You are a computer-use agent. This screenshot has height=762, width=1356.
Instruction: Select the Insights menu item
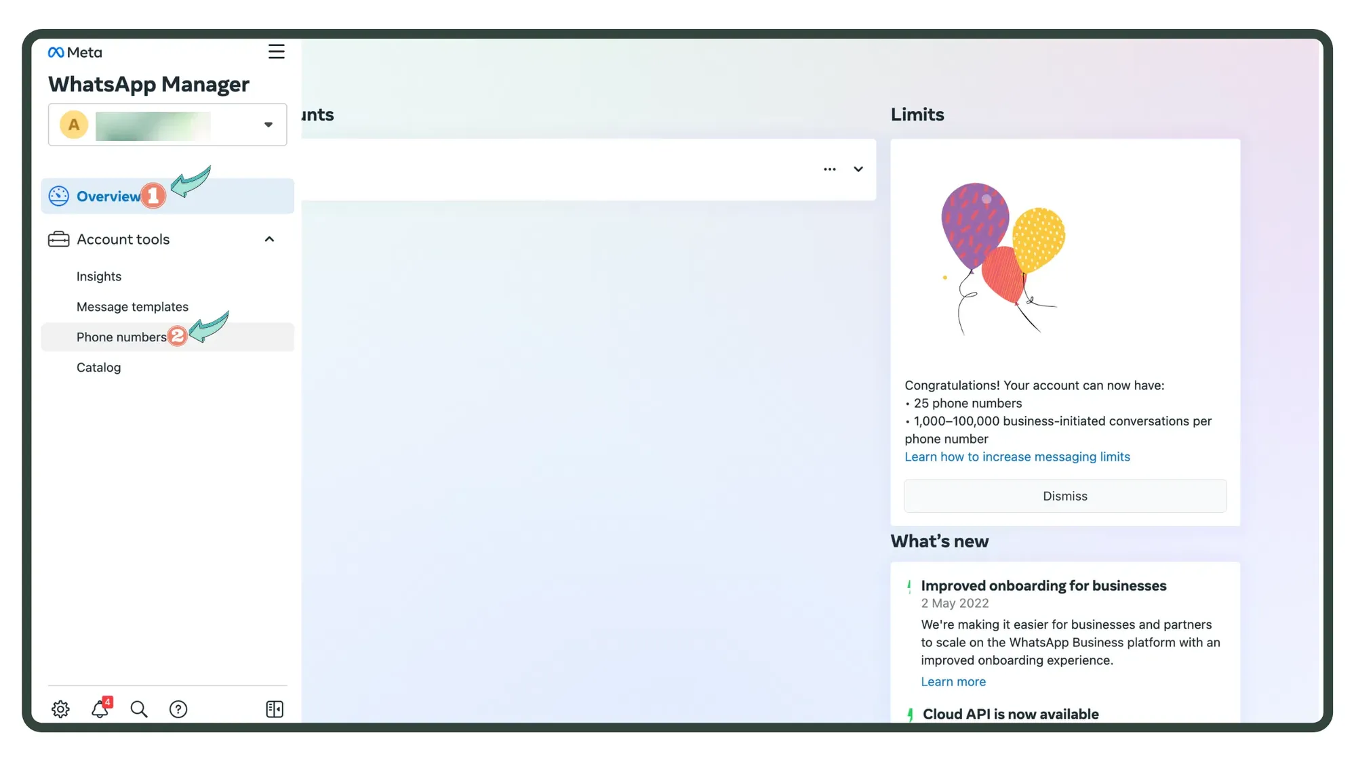(x=99, y=276)
